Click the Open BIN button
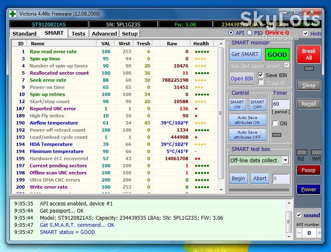 point(242,79)
